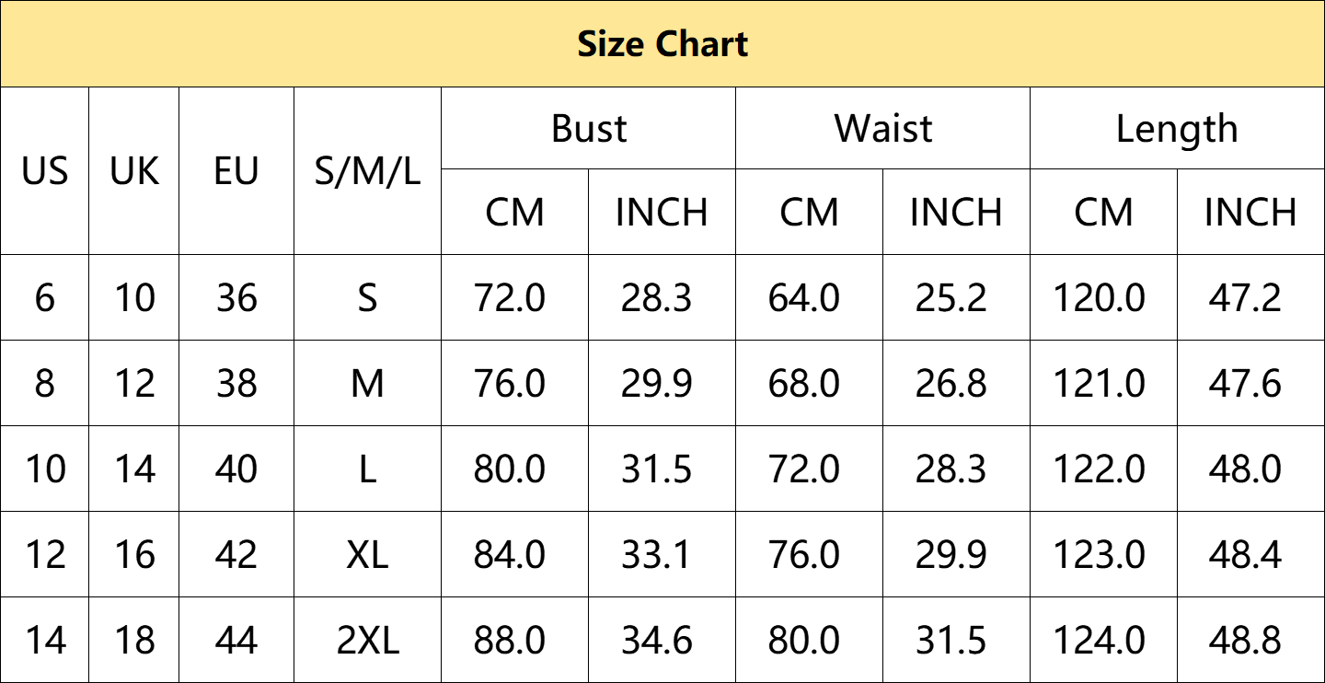Image resolution: width=1325 pixels, height=683 pixels.
Task: Click the Length group header
Action: (1177, 128)
